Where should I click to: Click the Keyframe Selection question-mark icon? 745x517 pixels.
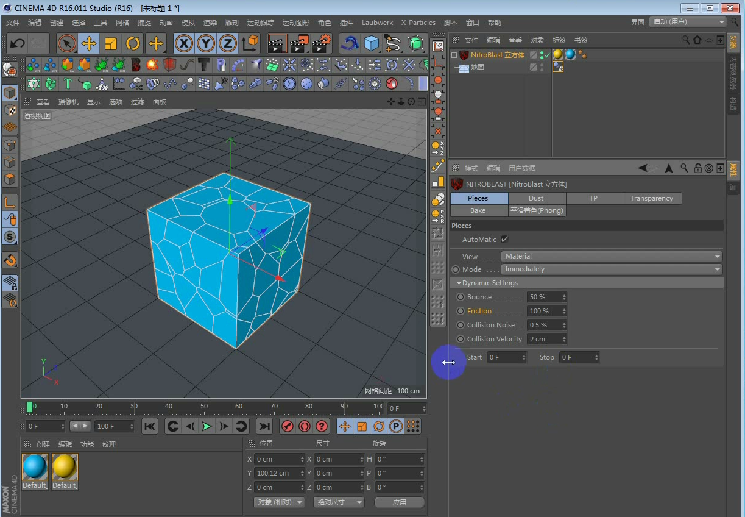click(x=322, y=426)
